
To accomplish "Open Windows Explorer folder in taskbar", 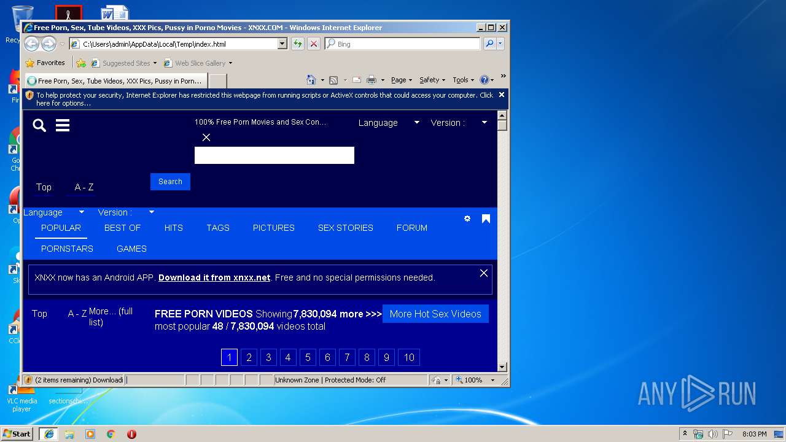I will click(x=69, y=434).
